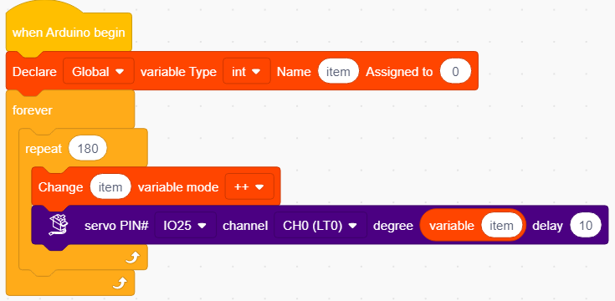Viewport: 615px width, 301px height.
Task: Click the 'Declare' label
Action: click(x=34, y=71)
